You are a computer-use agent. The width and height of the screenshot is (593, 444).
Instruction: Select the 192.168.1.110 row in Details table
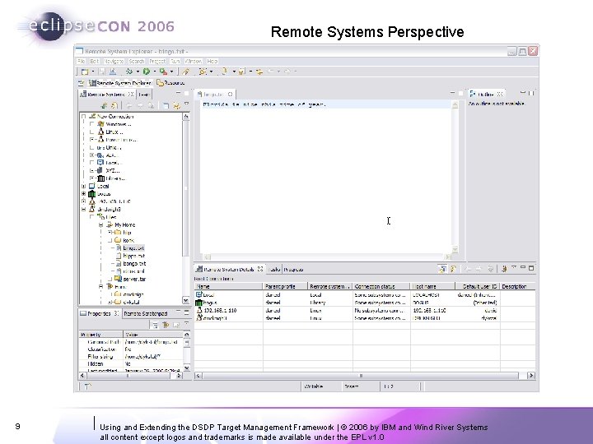pos(365,310)
